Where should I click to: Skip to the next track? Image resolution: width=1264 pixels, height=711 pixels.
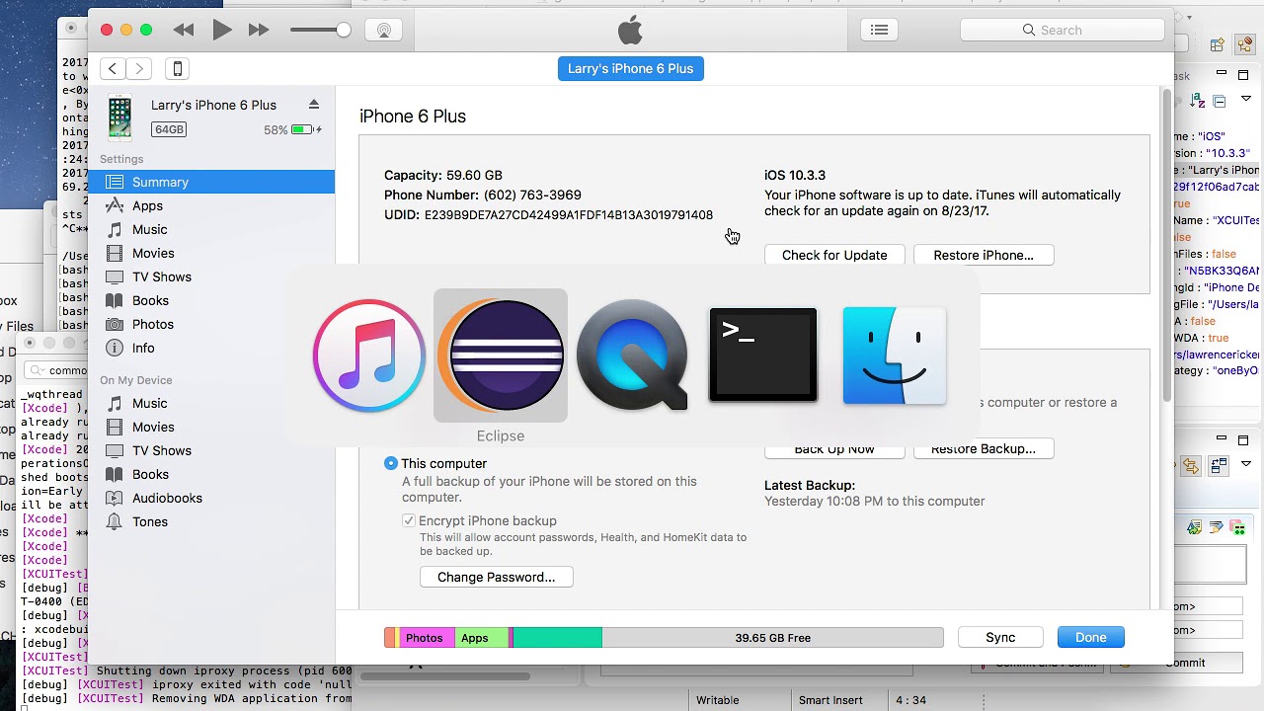pos(259,30)
